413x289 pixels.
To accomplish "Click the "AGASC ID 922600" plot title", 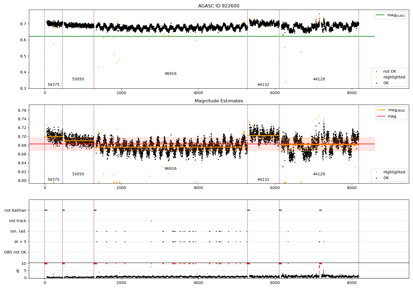I will tap(219, 6).
